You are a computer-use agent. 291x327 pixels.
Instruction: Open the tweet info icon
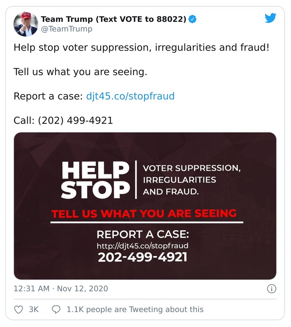pyautogui.click(x=271, y=288)
